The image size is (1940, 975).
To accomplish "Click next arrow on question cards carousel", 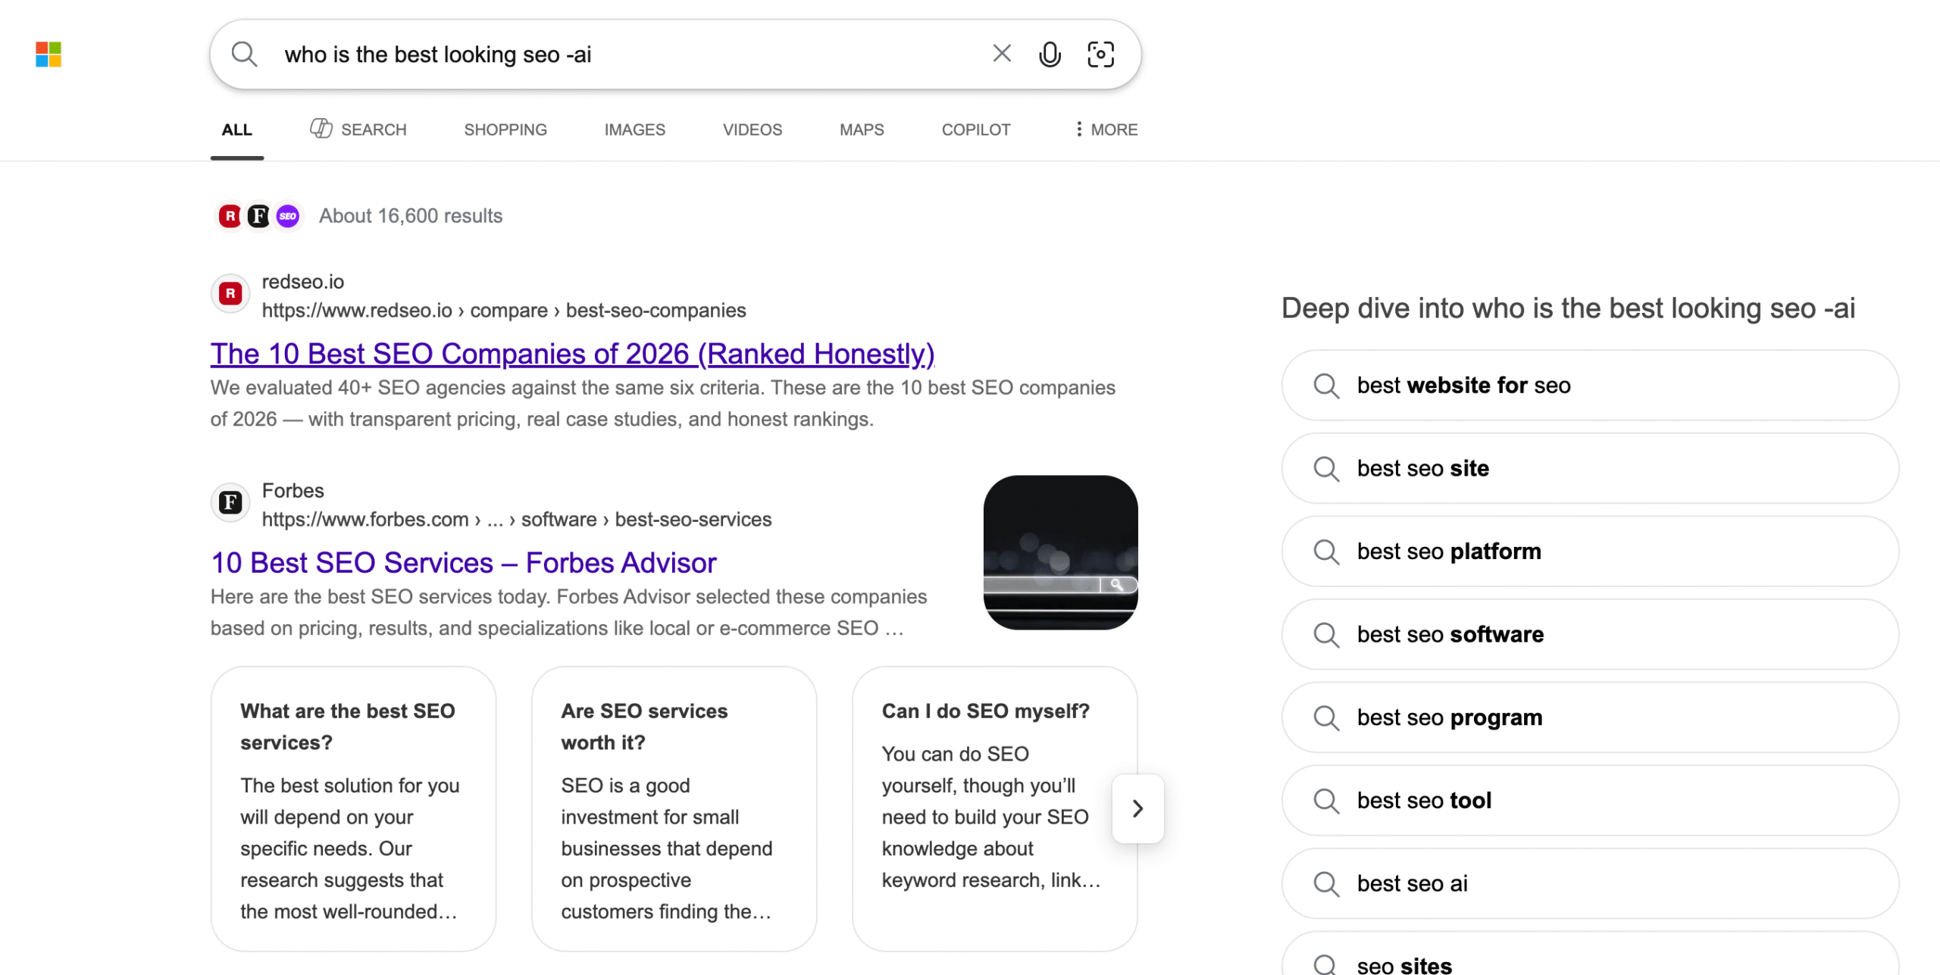I will tap(1137, 808).
